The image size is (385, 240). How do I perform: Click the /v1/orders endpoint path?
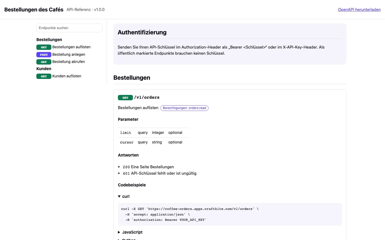coord(147,97)
